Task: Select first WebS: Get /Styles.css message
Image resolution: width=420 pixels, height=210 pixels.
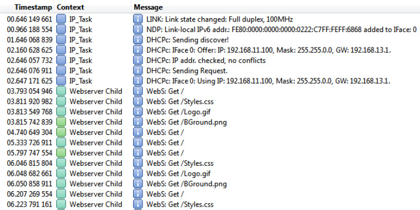Action: [x=180, y=102]
